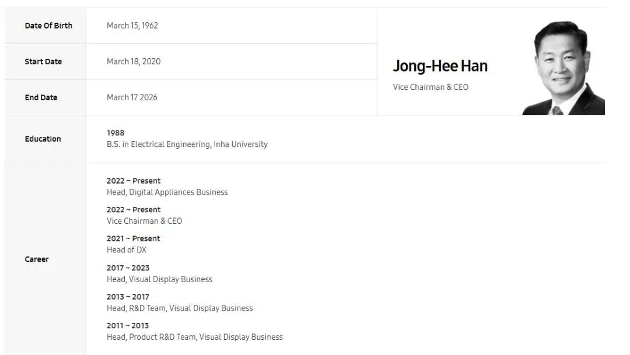
Task: Select the Career row label
Action: (x=37, y=259)
